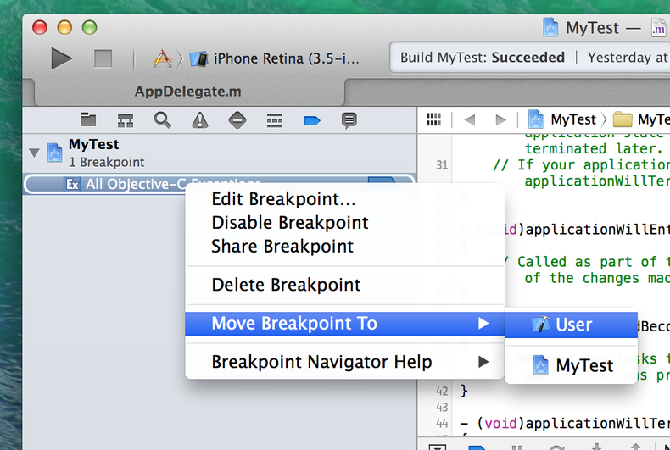670x450 pixels.
Task: Choose the iPhone Retina simulator destination
Action: coord(275,58)
